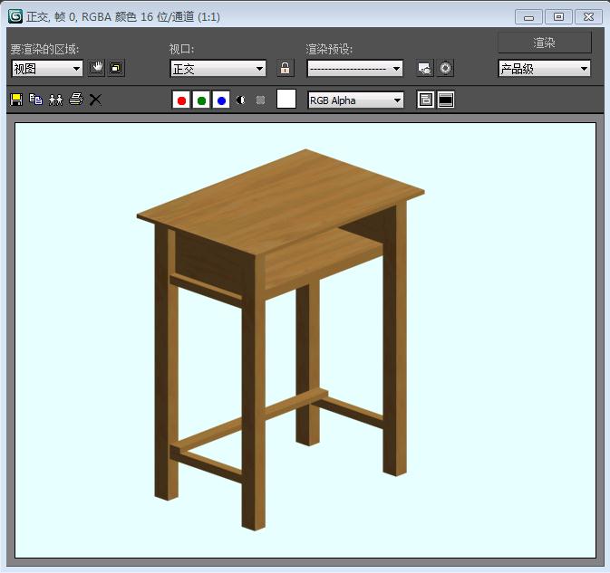The height and width of the screenshot is (573, 610).
Task: Toggle the Lock to Viewport padlock
Action: tap(286, 69)
